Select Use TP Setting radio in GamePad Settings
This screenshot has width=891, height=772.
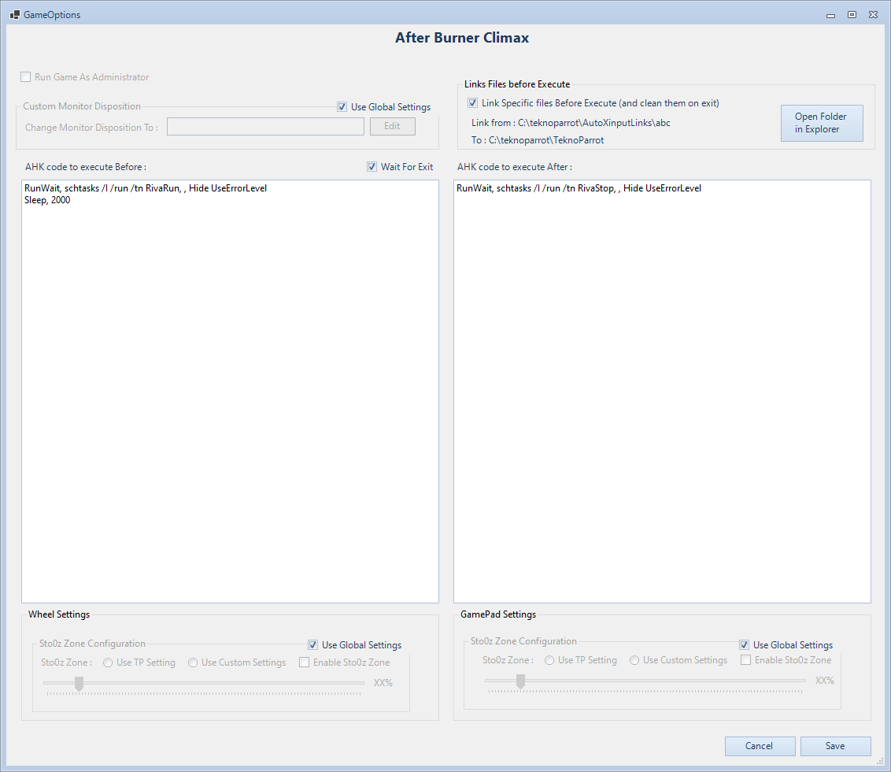click(x=549, y=660)
